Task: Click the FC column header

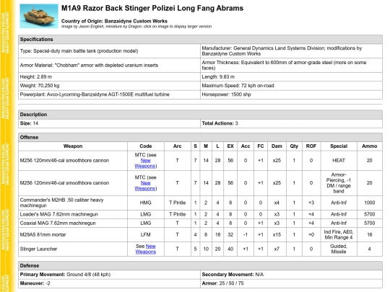Action: tap(261, 146)
